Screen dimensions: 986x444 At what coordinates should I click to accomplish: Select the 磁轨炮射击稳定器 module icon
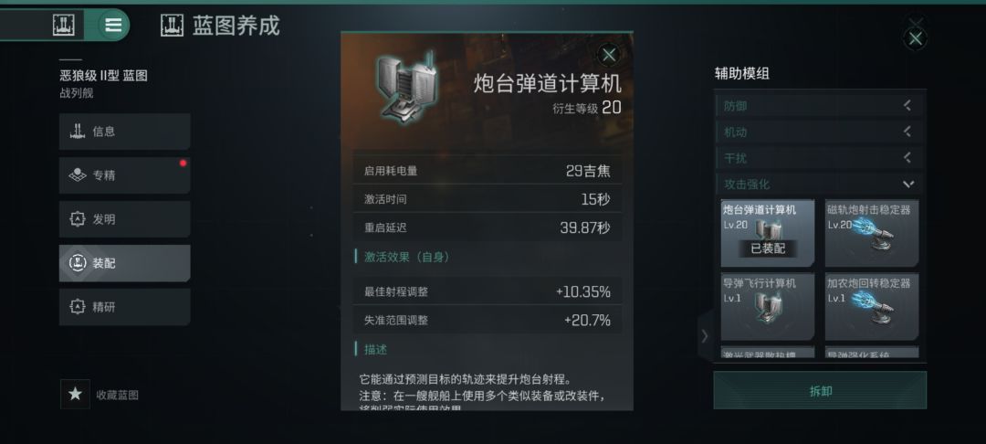872,233
